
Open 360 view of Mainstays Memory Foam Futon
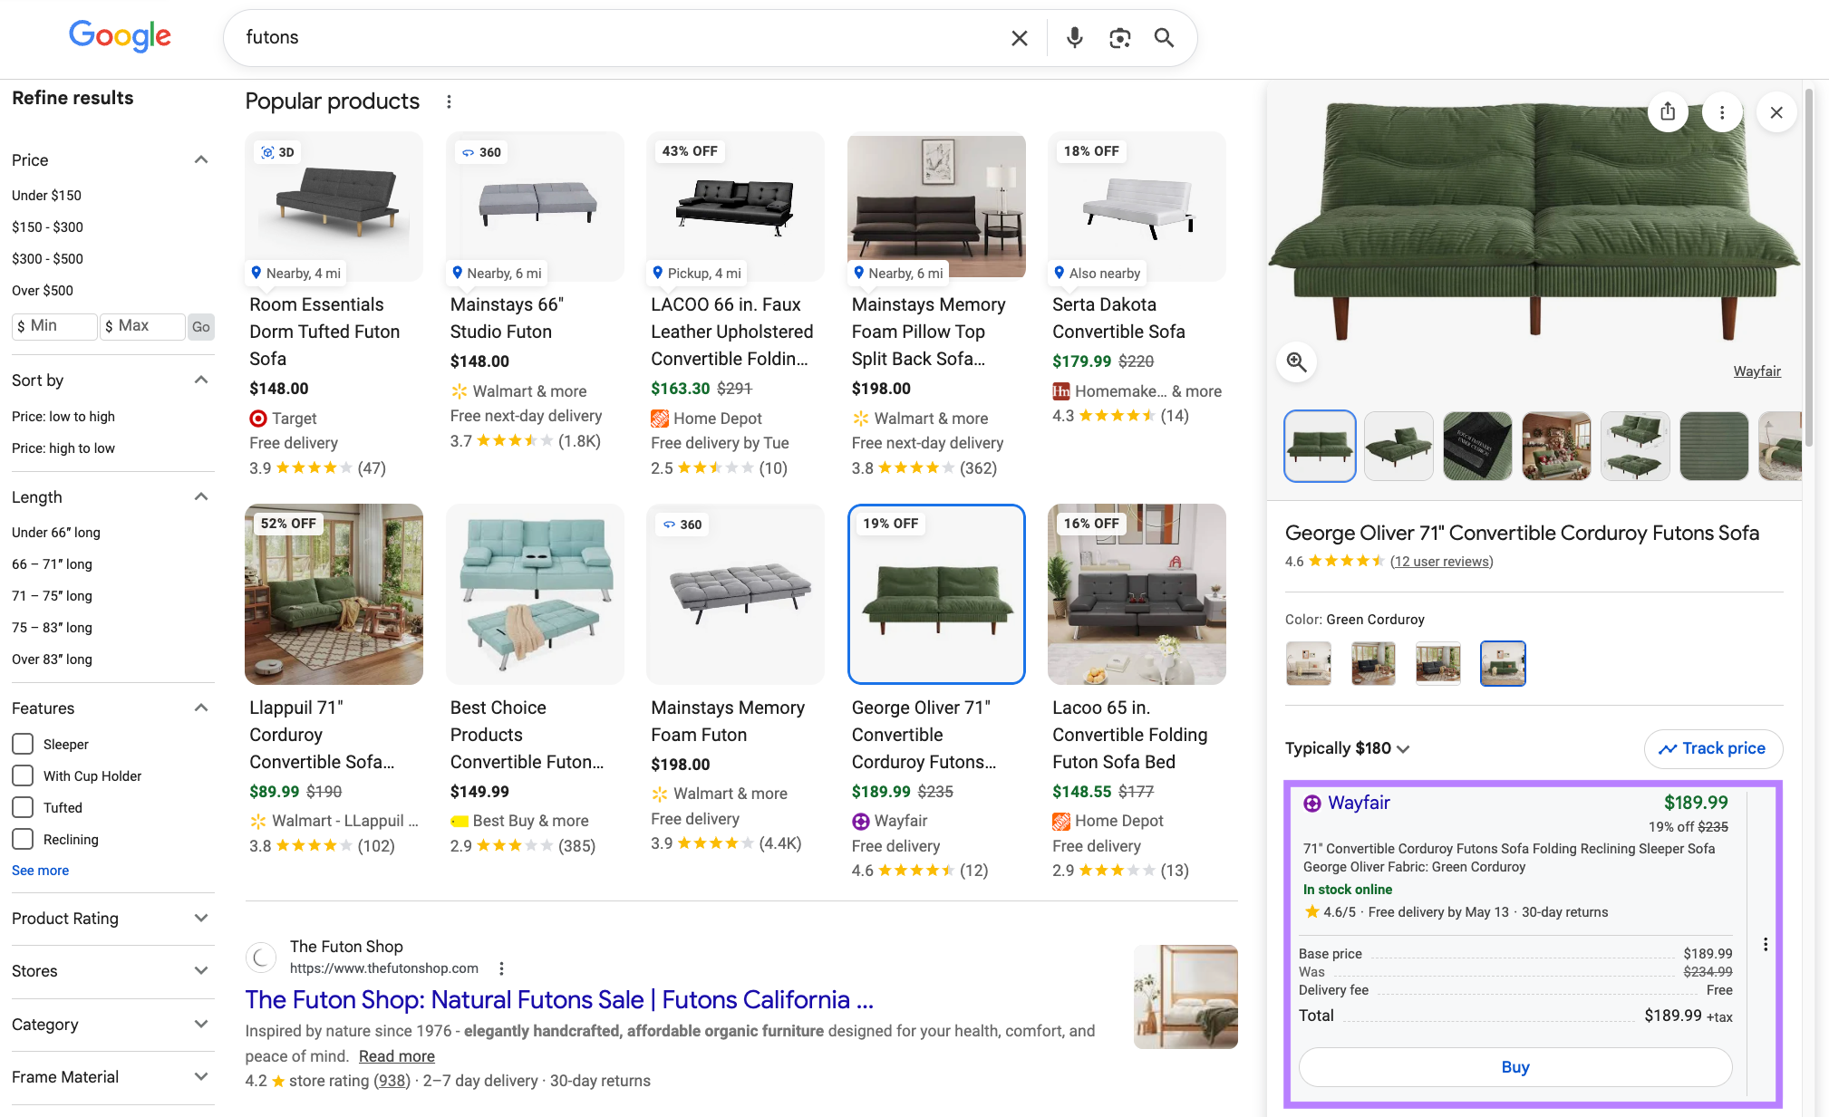(x=682, y=525)
